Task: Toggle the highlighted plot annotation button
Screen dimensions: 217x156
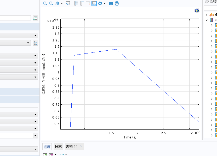Action: pyautogui.click(x=94, y=3)
